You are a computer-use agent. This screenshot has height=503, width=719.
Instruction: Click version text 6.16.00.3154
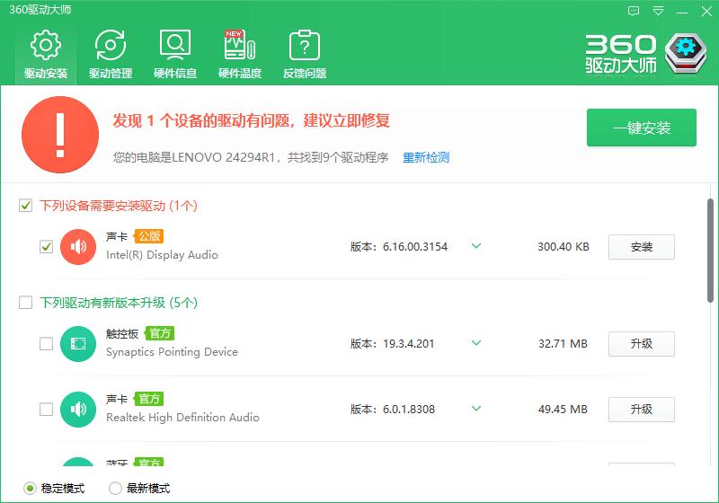[415, 247]
